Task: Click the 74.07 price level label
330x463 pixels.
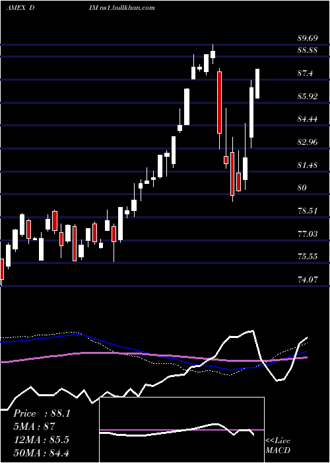Action: pos(308,279)
